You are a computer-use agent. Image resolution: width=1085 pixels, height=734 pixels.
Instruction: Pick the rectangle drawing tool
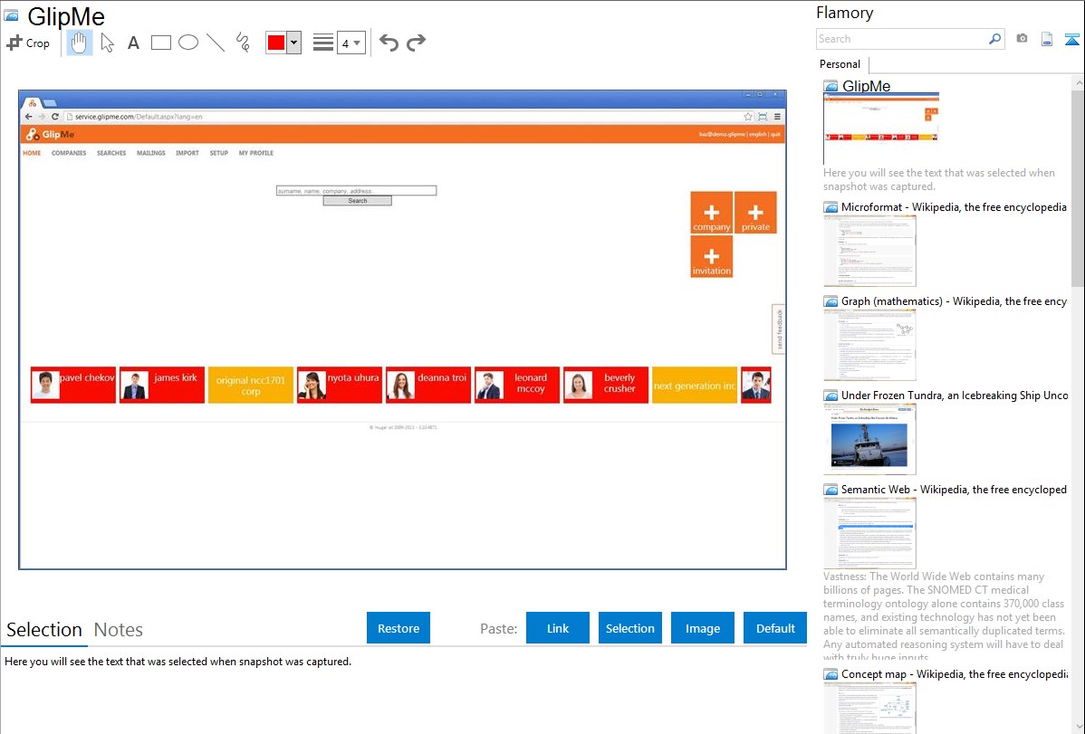pyautogui.click(x=160, y=43)
